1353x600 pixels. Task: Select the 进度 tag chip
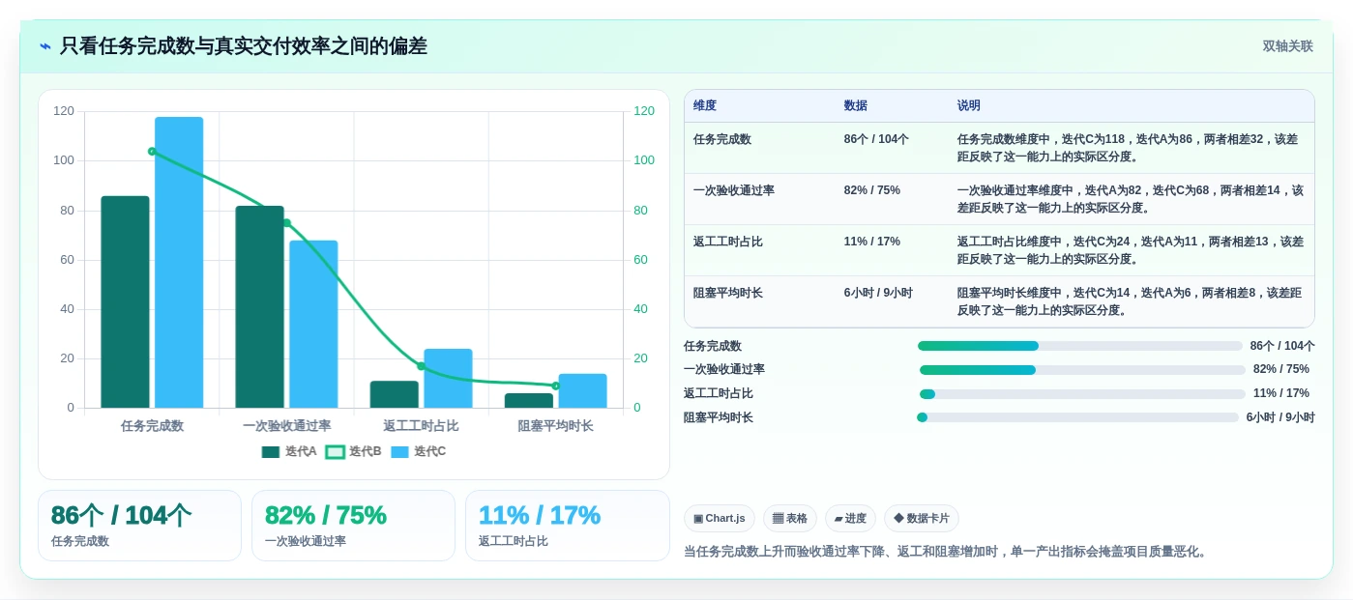click(850, 519)
